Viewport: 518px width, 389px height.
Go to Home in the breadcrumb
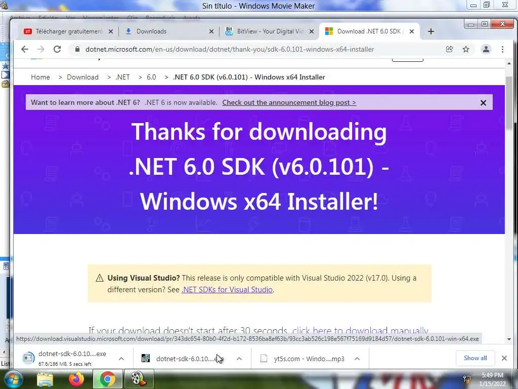click(x=40, y=77)
